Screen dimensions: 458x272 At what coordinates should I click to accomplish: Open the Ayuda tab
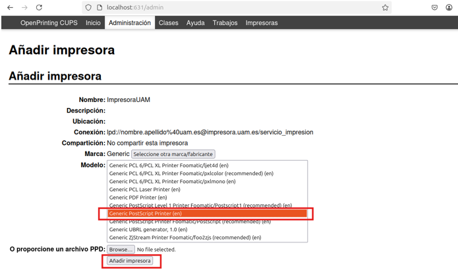tap(196, 23)
